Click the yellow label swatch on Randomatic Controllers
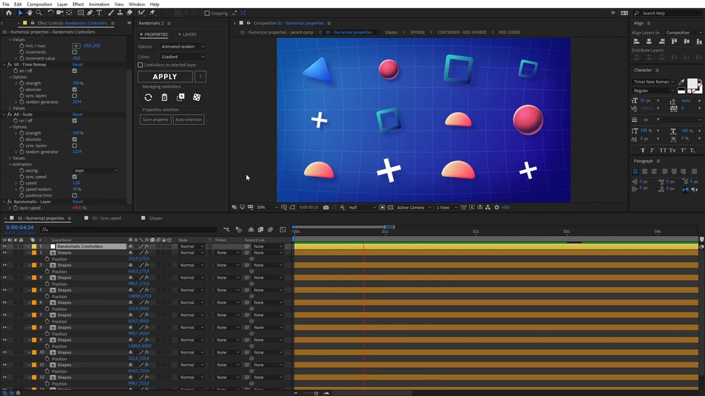 tap(34, 246)
